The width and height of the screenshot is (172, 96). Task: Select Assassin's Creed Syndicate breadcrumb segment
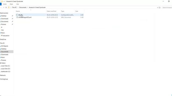tap(37, 7)
